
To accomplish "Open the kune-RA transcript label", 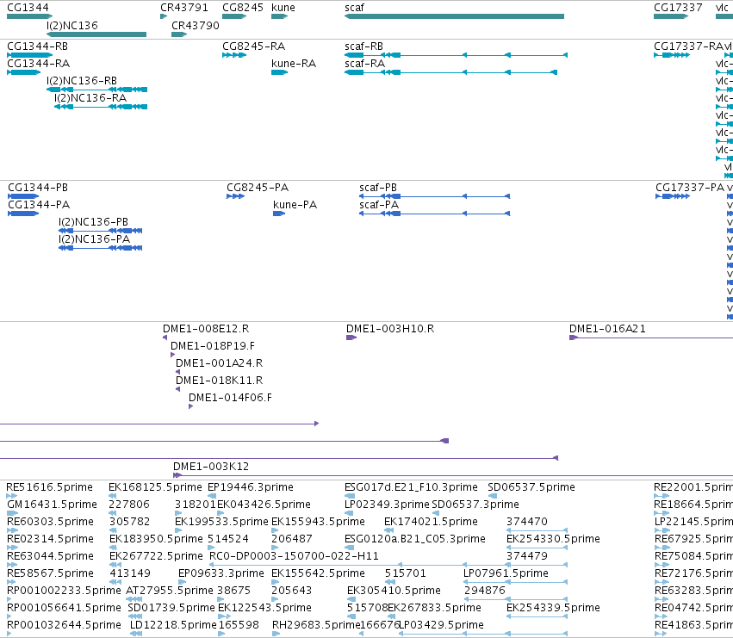I will [294, 64].
